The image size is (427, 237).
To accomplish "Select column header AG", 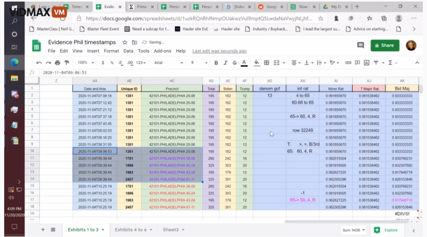I will [x=270, y=81].
